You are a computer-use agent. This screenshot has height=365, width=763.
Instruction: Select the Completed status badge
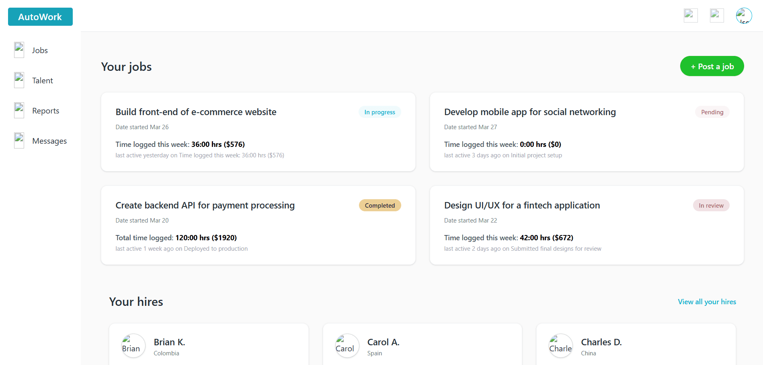tap(379, 206)
